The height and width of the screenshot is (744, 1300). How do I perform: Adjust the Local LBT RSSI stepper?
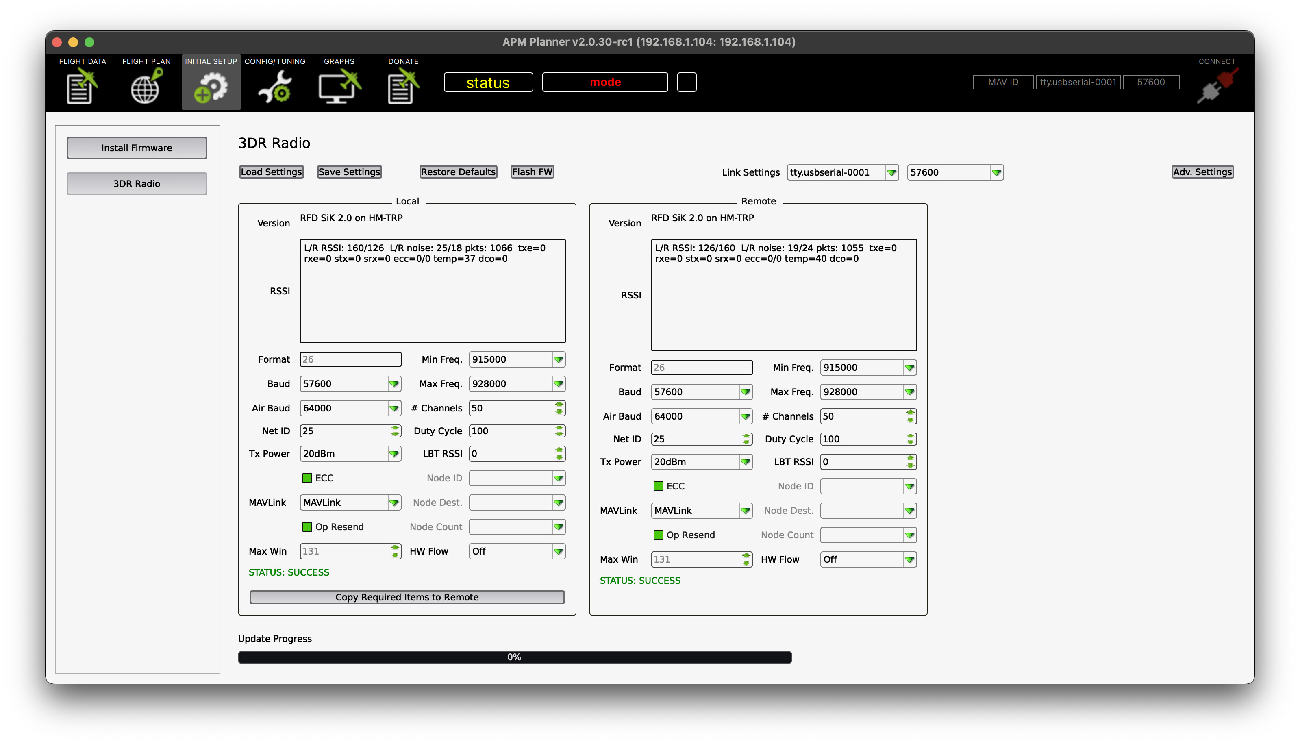(559, 454)
